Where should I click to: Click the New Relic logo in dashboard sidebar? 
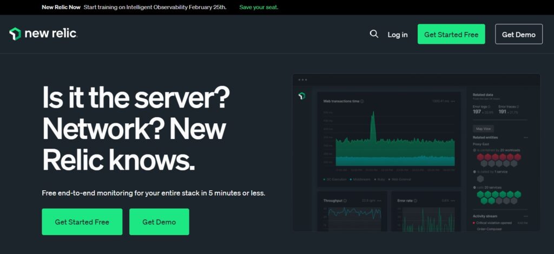pos(302,96)
